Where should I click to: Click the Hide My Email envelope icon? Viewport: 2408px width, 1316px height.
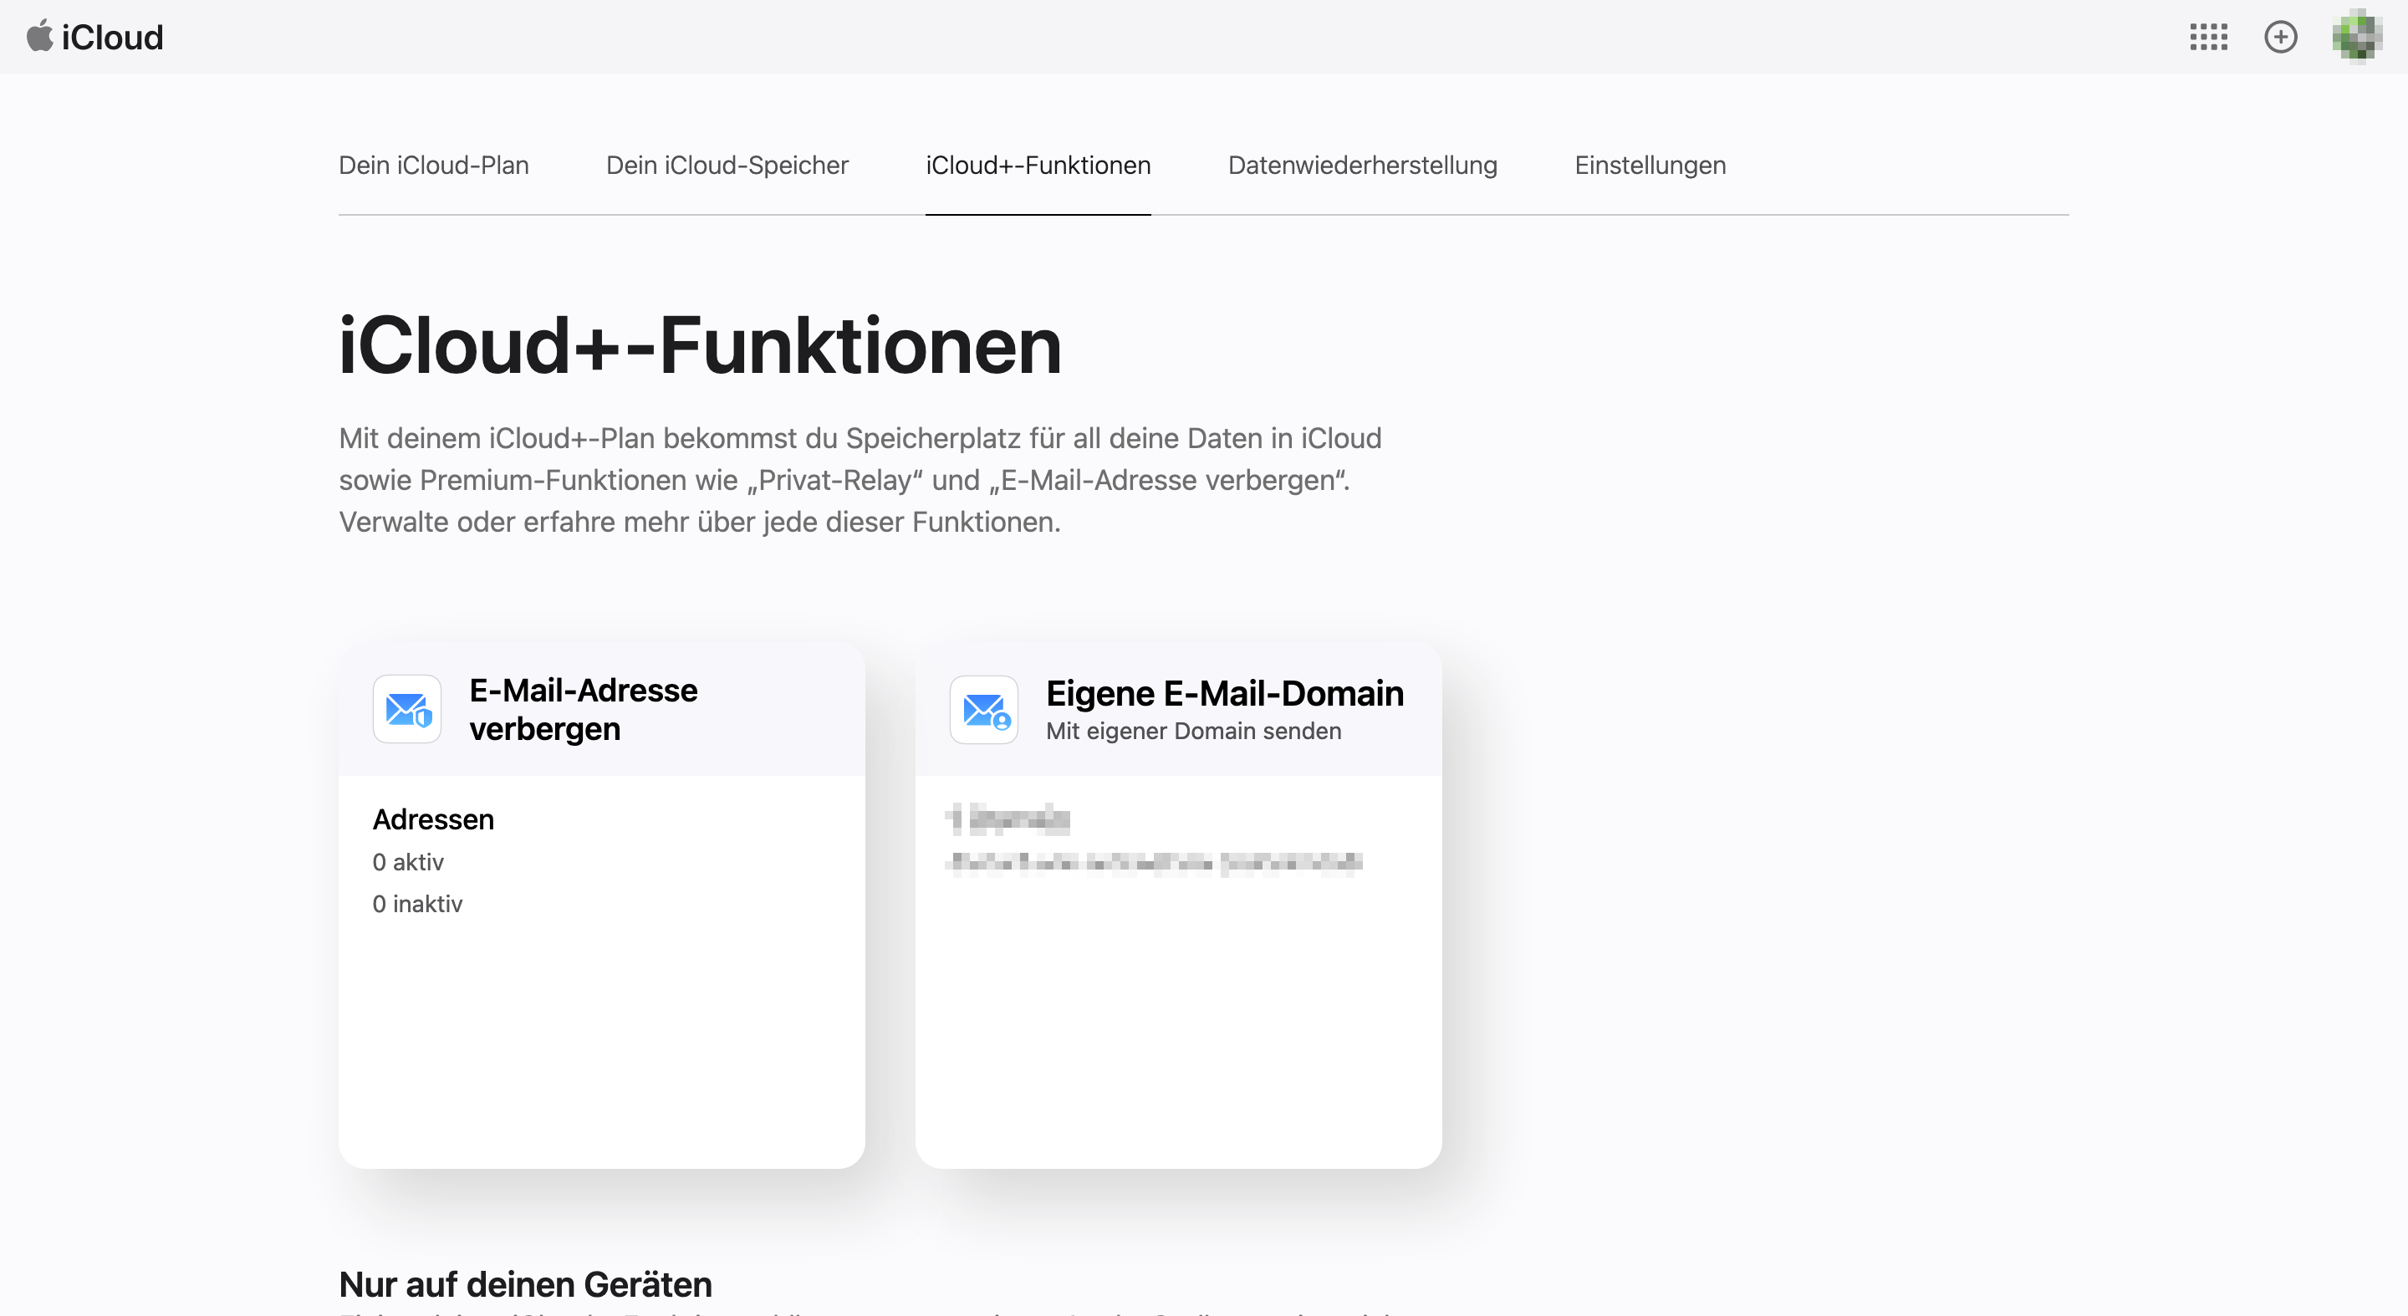tap(407, 709)
